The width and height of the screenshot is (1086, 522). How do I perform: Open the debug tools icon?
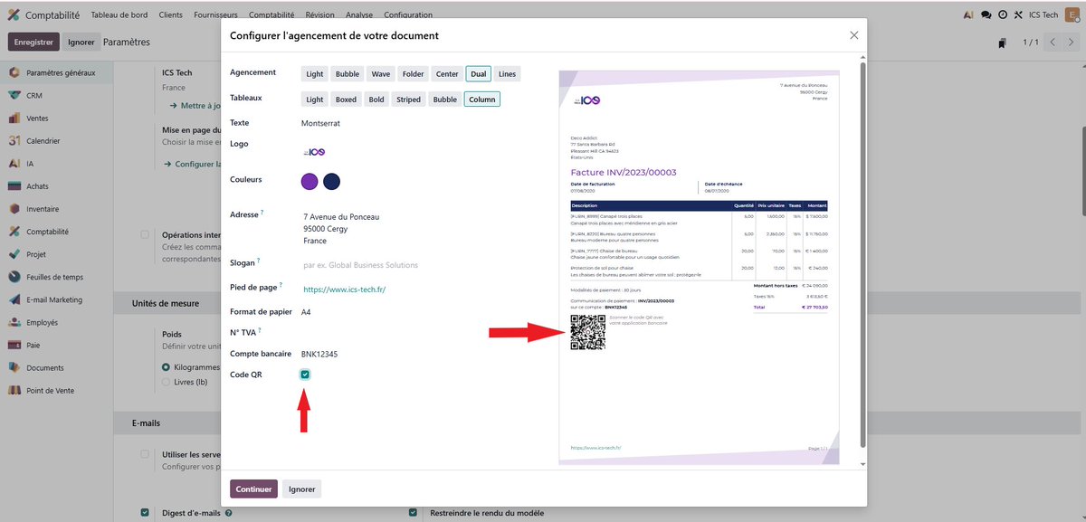[1020, 14]
